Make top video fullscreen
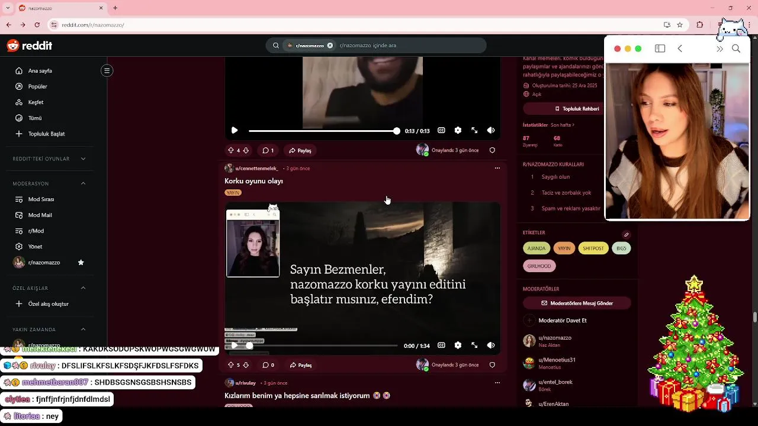The width and height of the screenshot is (758, 426). 474,130
